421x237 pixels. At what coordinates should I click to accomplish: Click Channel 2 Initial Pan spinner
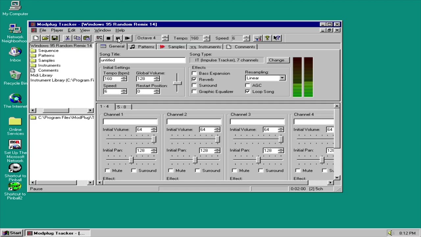coord(217,150)
